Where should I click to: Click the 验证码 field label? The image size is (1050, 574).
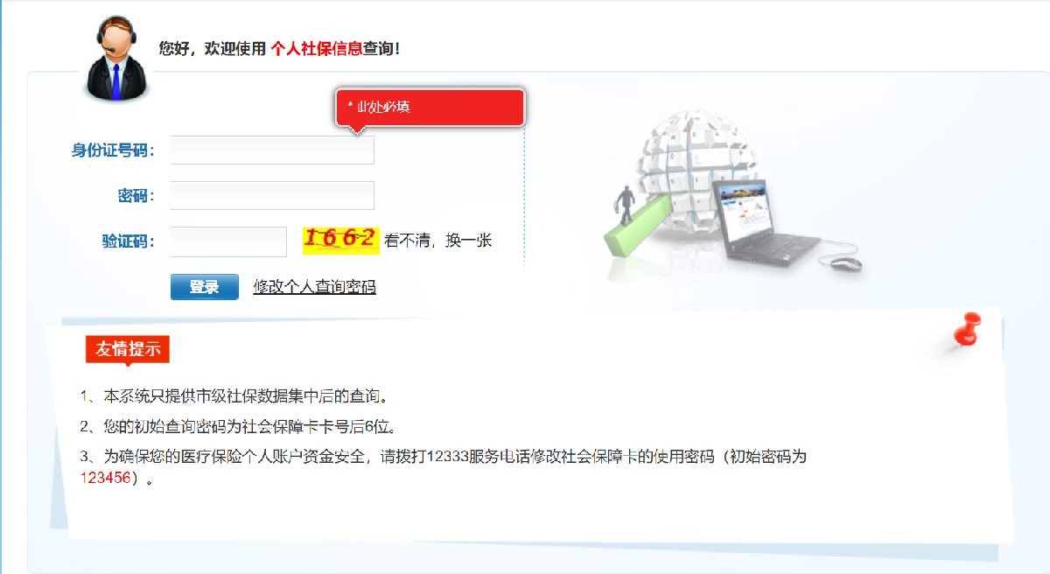tap(128, 241)
